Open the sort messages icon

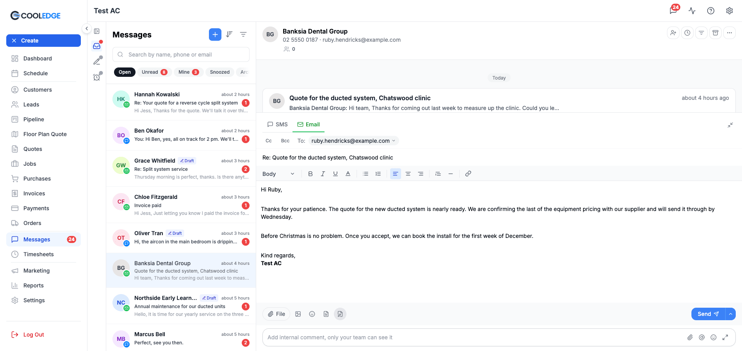(229, 34)
